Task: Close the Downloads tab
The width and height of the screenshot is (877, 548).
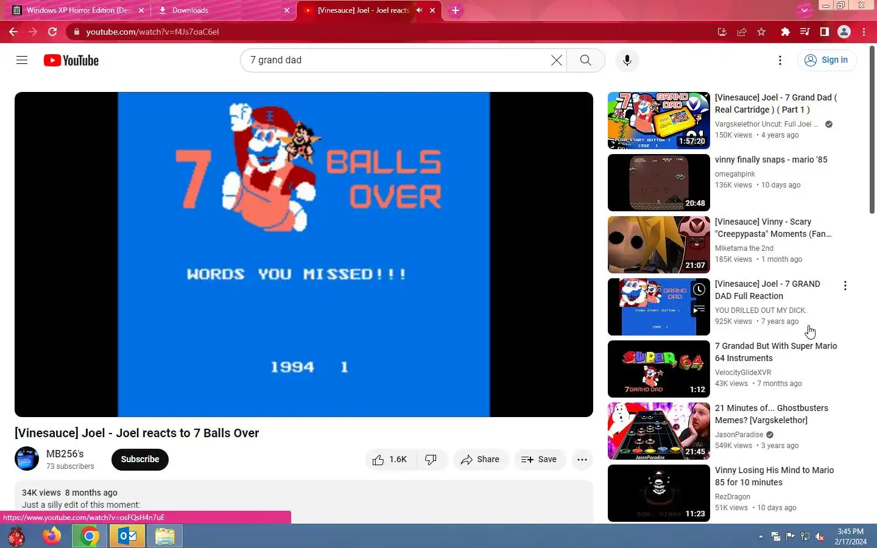Action: point(287,10)
